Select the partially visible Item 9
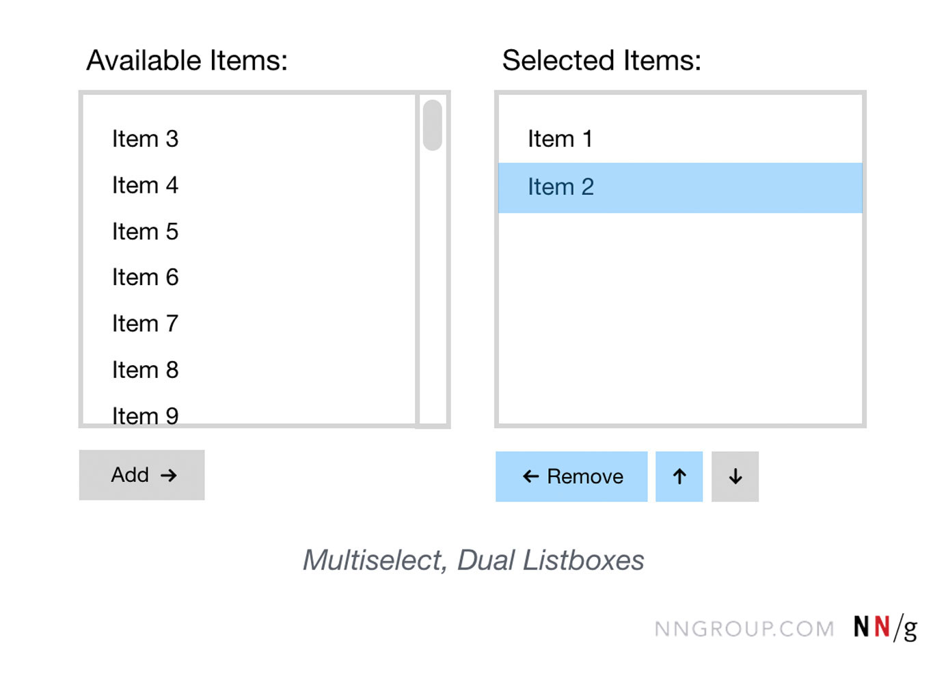Image resolution: width=946 pixels, height=674 pixels. [145, 415]
